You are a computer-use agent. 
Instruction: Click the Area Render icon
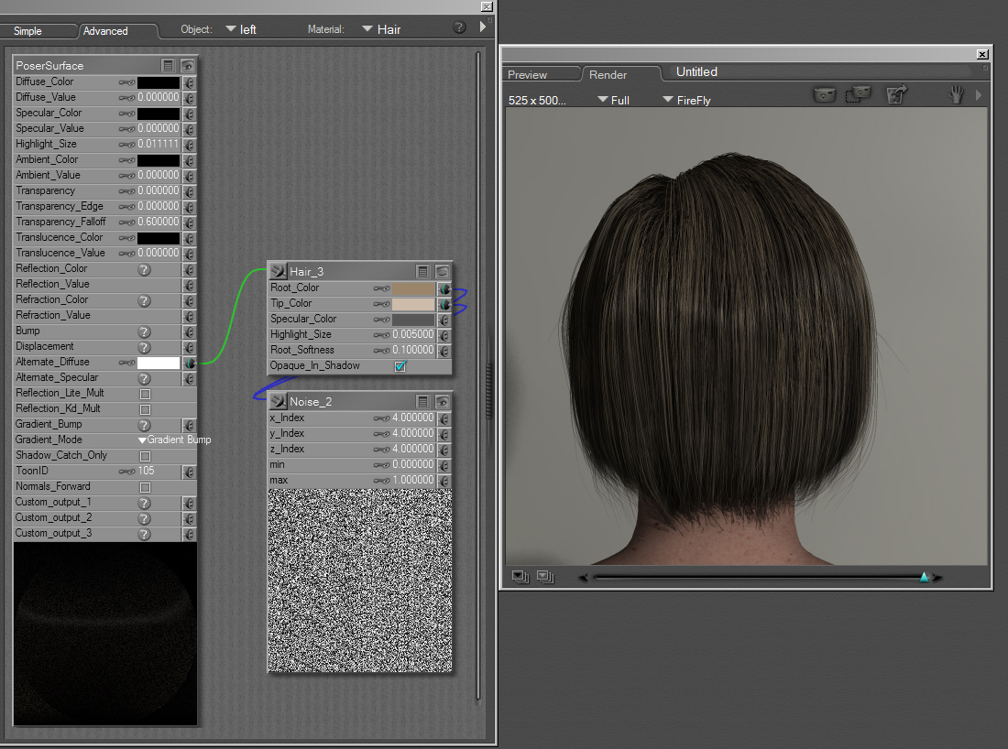click(x=859, y=94)
